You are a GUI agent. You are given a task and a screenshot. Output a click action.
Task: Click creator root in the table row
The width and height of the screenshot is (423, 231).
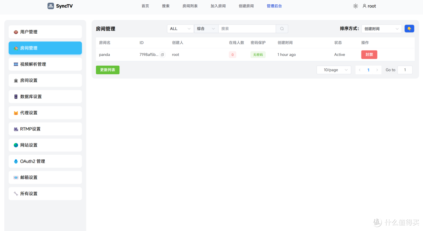point(175,55)
